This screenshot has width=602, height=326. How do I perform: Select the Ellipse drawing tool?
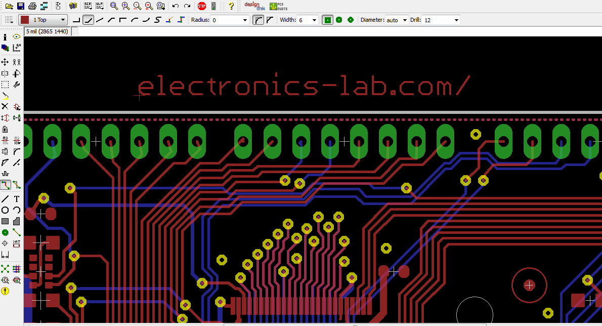tap(5, 210)
